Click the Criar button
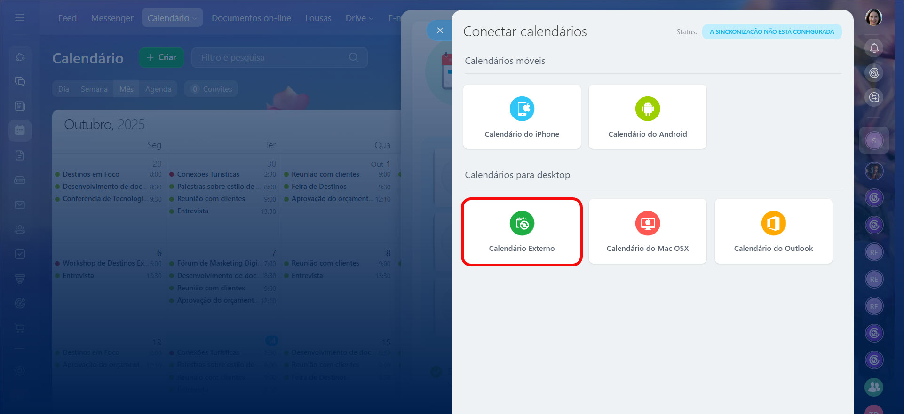The image size is (904, 414). pyautogui.click(x=161, y=57)
